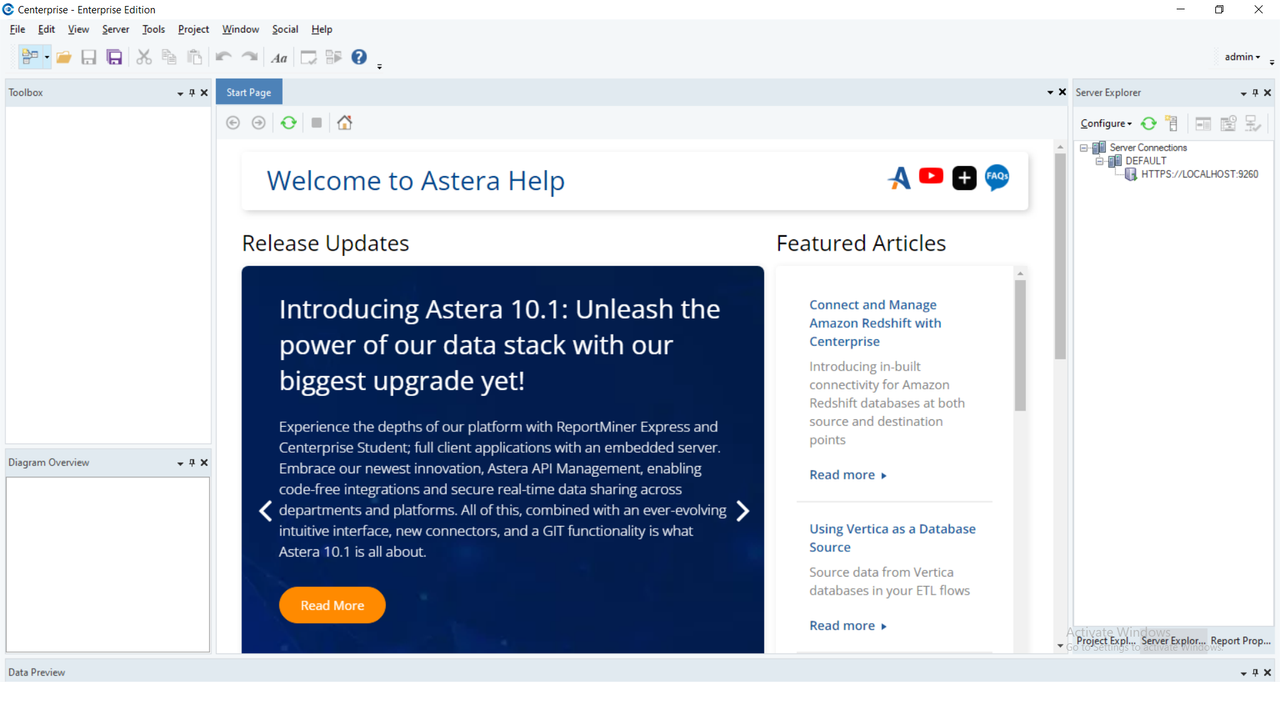This screenshot has width=1280, height=720.
Task: Refresh server list in Server Explorer
Action: tap(1148, 123)
